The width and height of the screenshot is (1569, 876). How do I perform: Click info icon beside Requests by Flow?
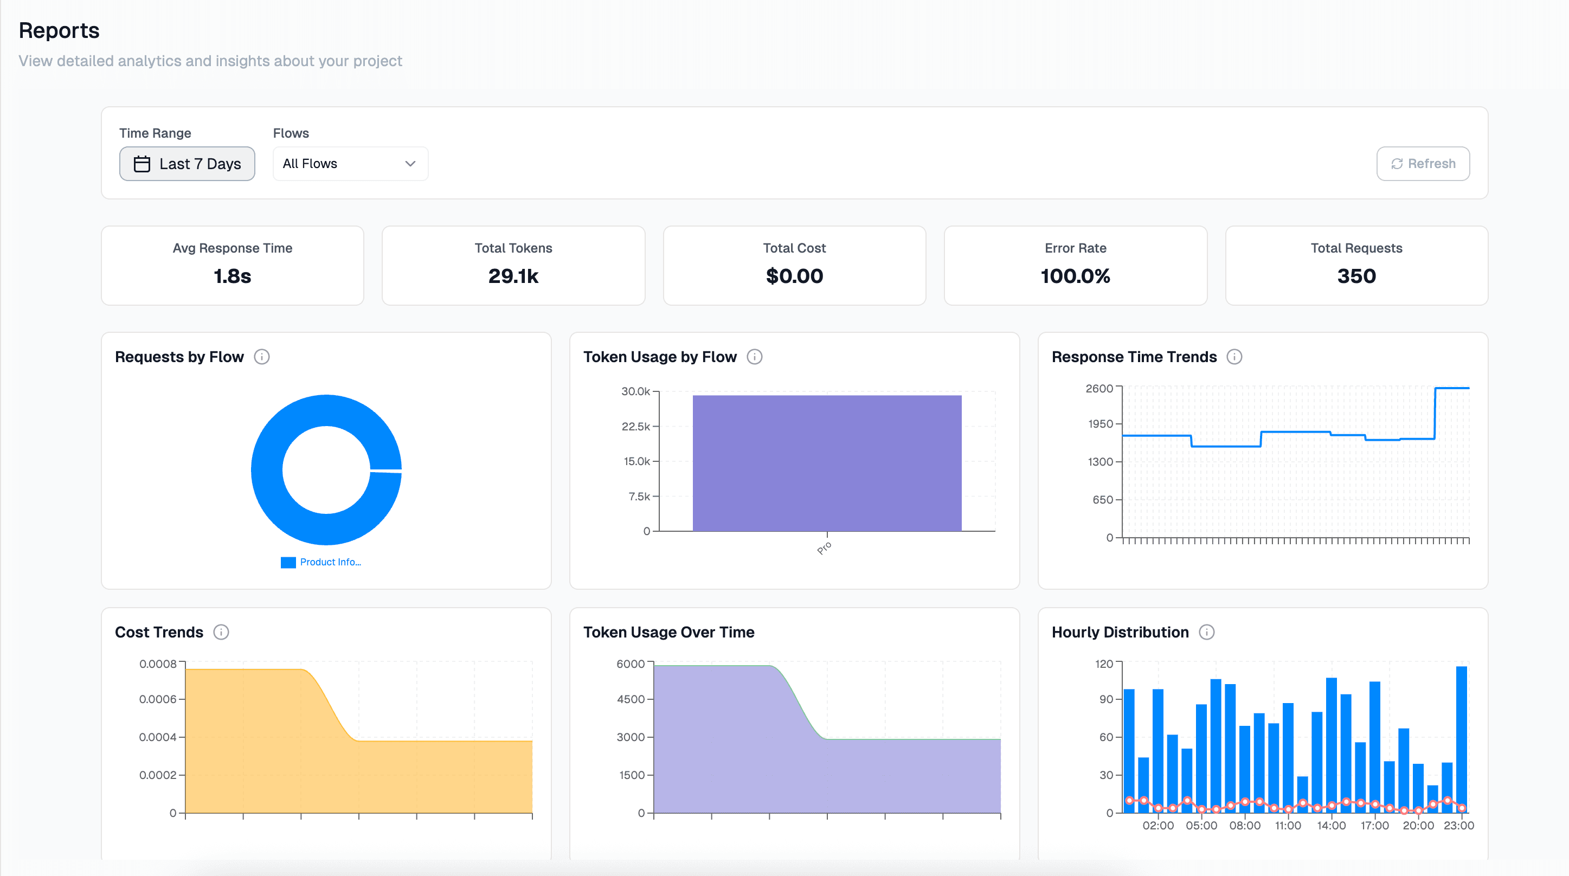coord(262,357)
